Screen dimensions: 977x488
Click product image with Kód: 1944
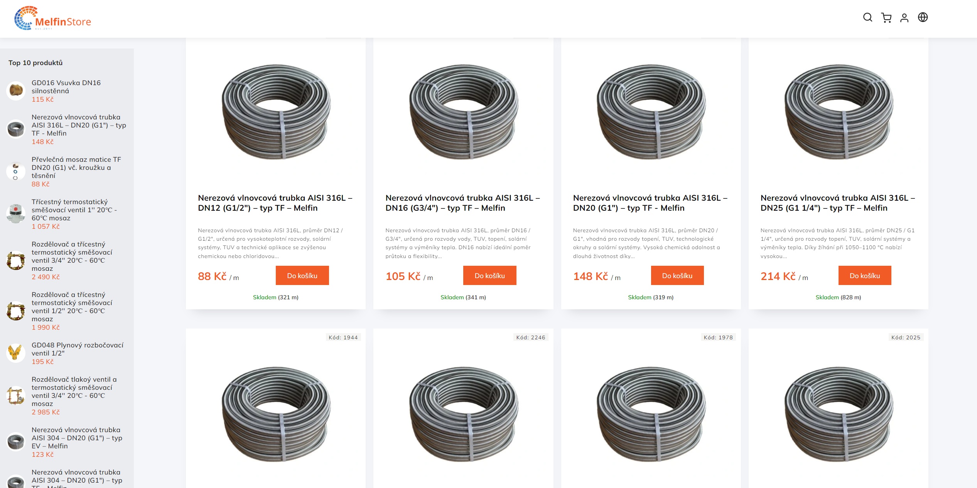coord(276,414)
